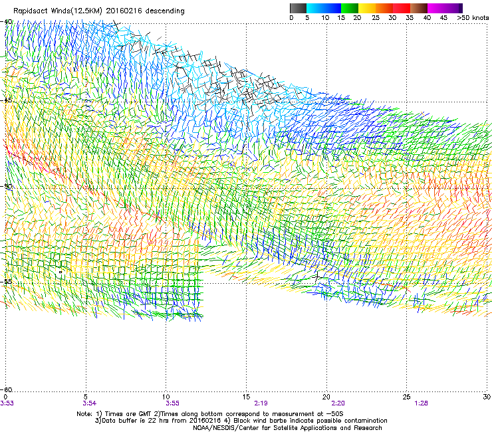Click the '45' label under the color bar
492x432 pixels.
coord(443,18)
